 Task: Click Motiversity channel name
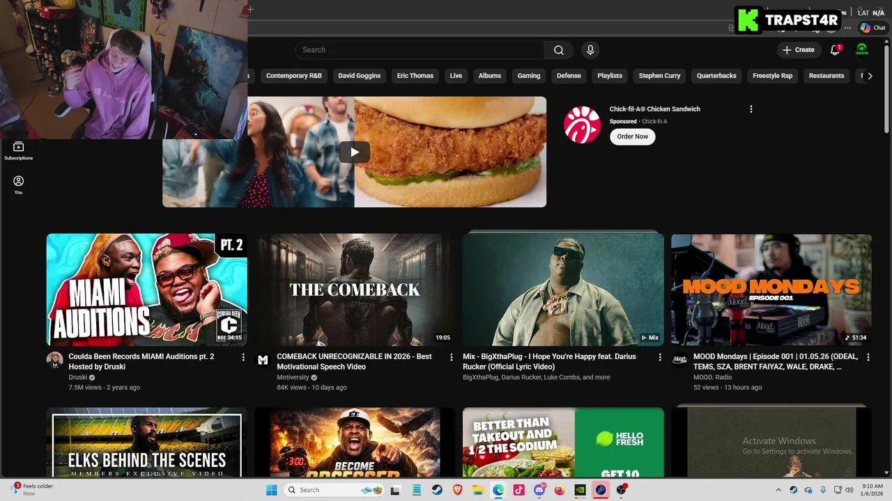pyautogui.click(x=293, y=377)
